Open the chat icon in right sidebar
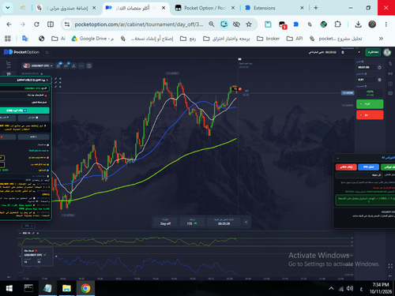Image resolution: width=395 pixels, height=296 pixels. (x=390, y=93)
